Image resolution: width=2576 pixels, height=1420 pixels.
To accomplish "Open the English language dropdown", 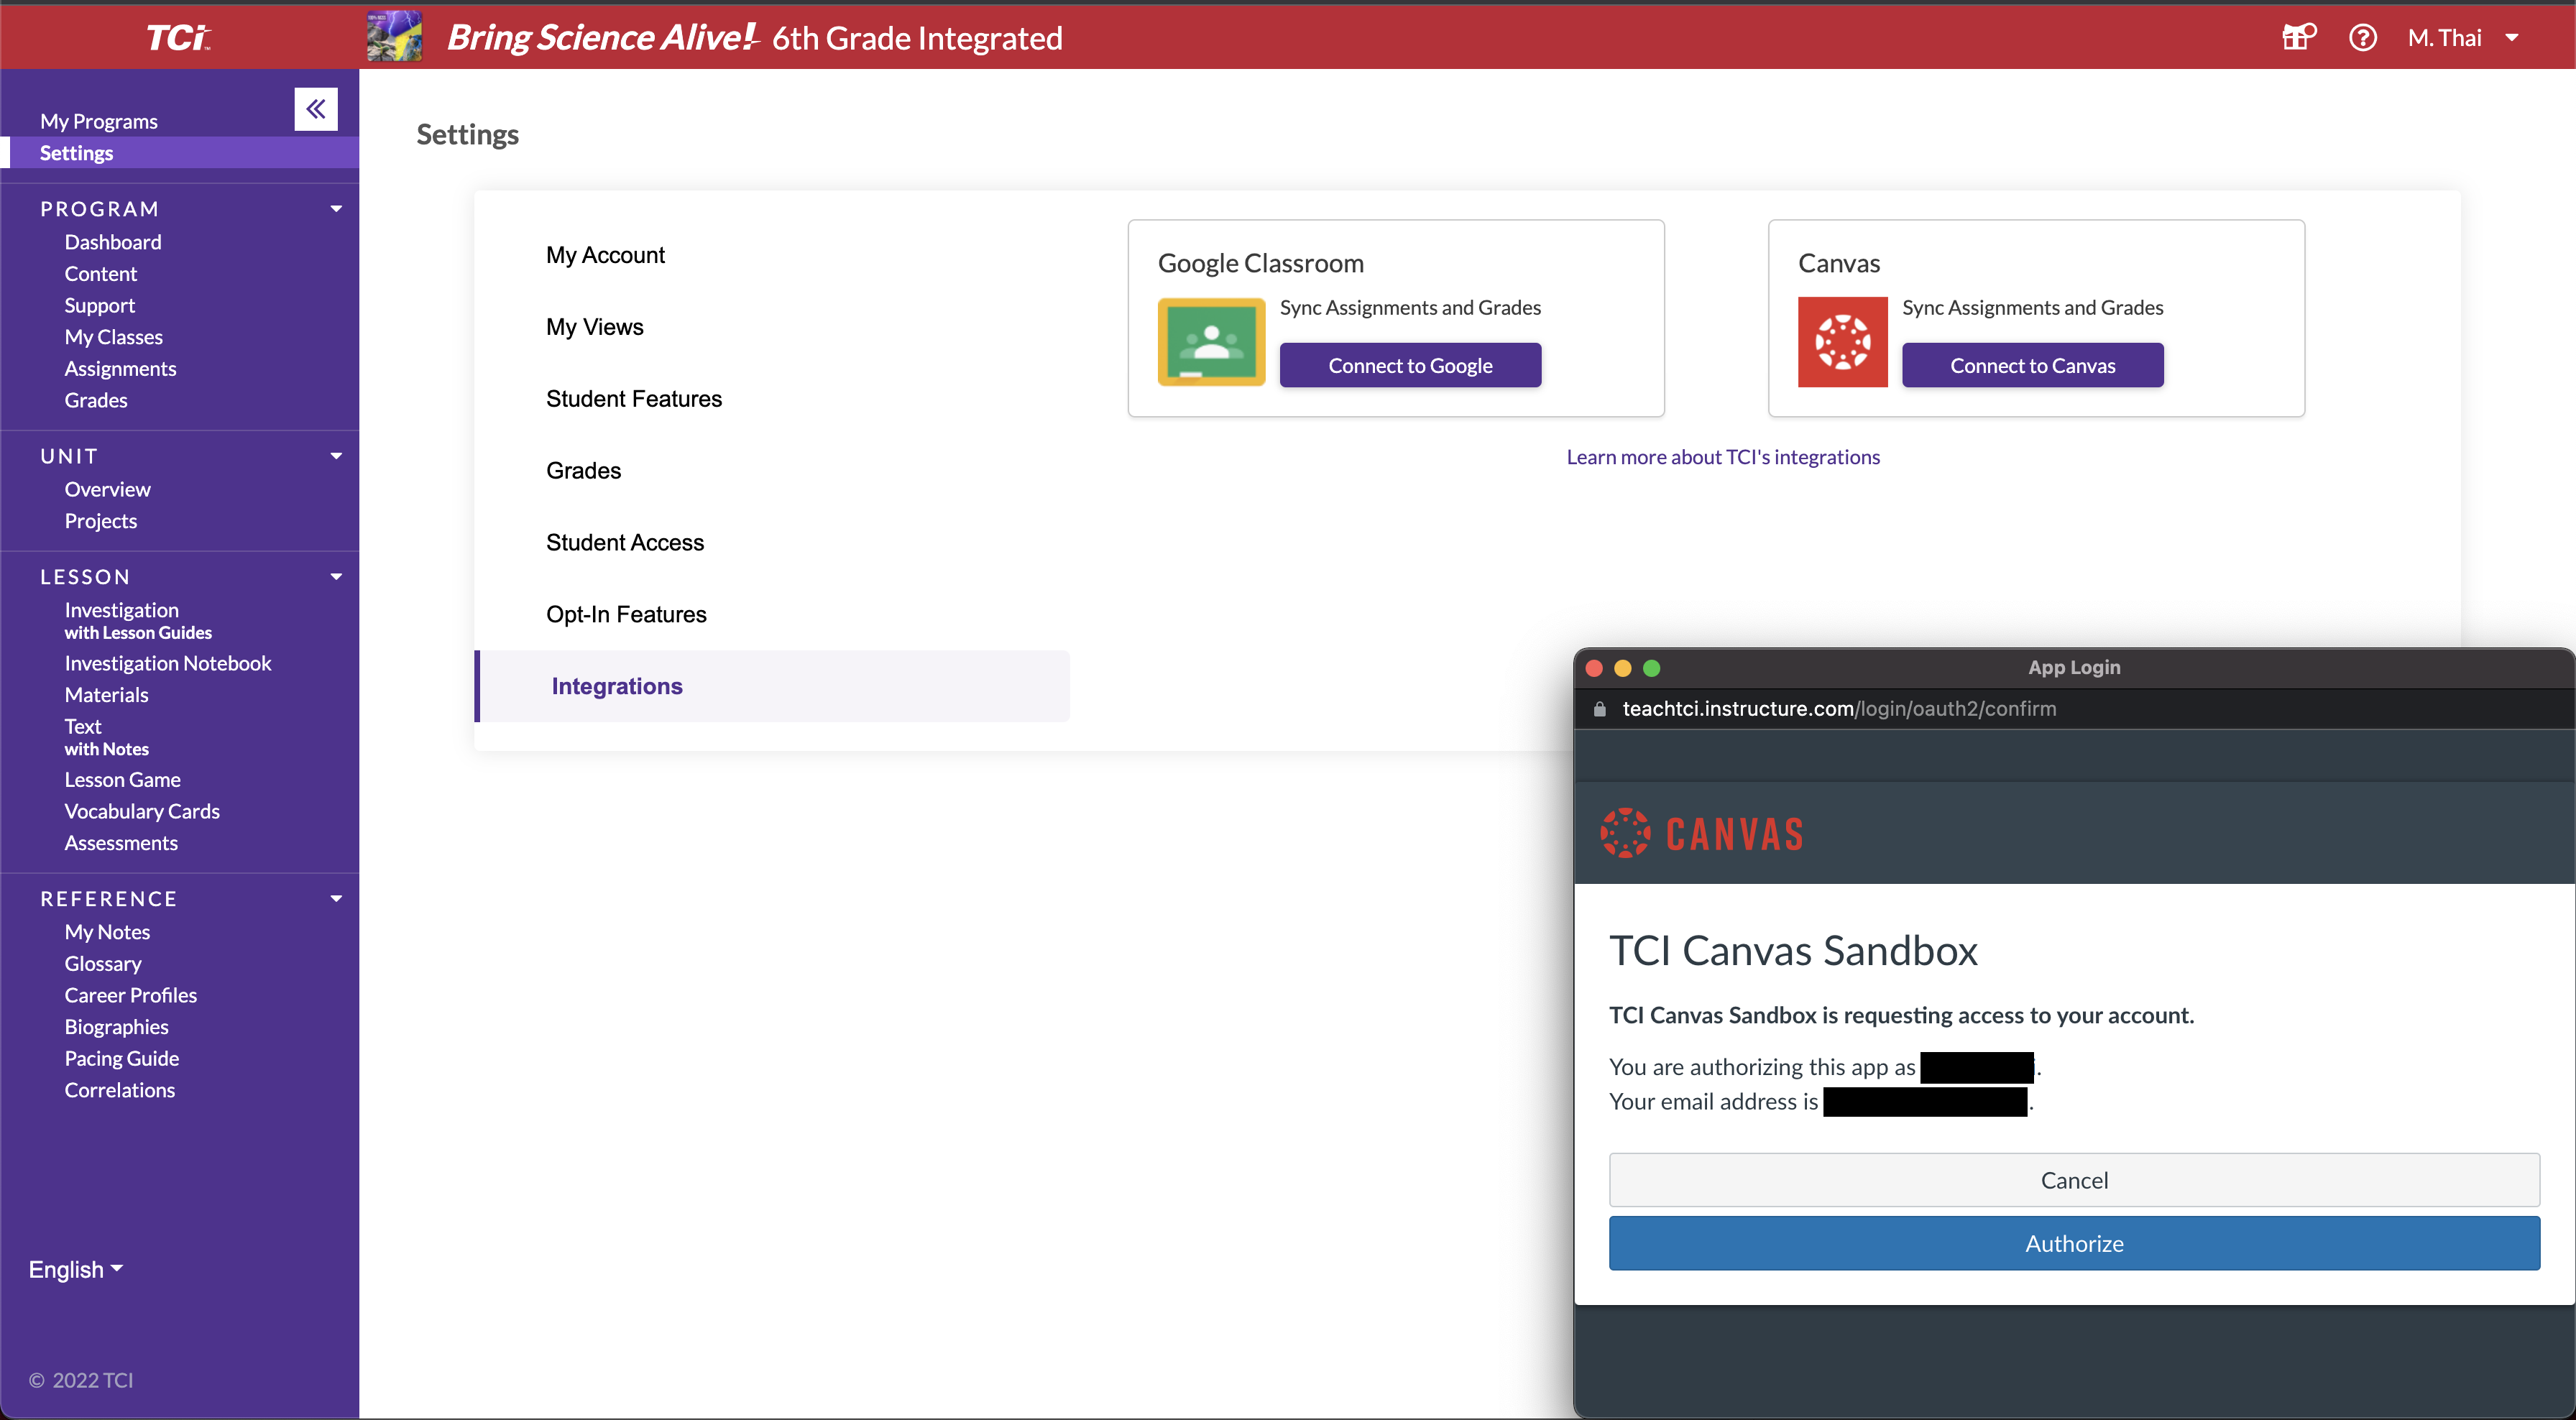I will pos(73,1268).
